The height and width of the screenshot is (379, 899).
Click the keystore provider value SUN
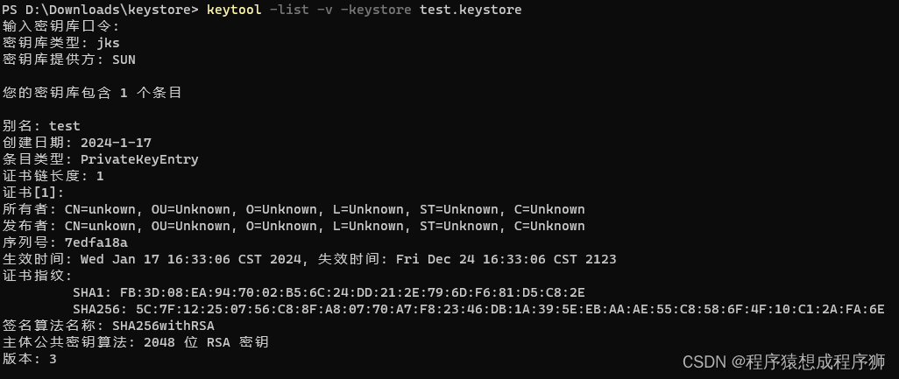click(x=124, y=60)
